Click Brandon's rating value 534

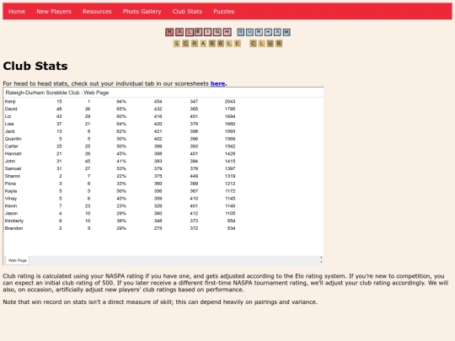click(x=231, y=228)
